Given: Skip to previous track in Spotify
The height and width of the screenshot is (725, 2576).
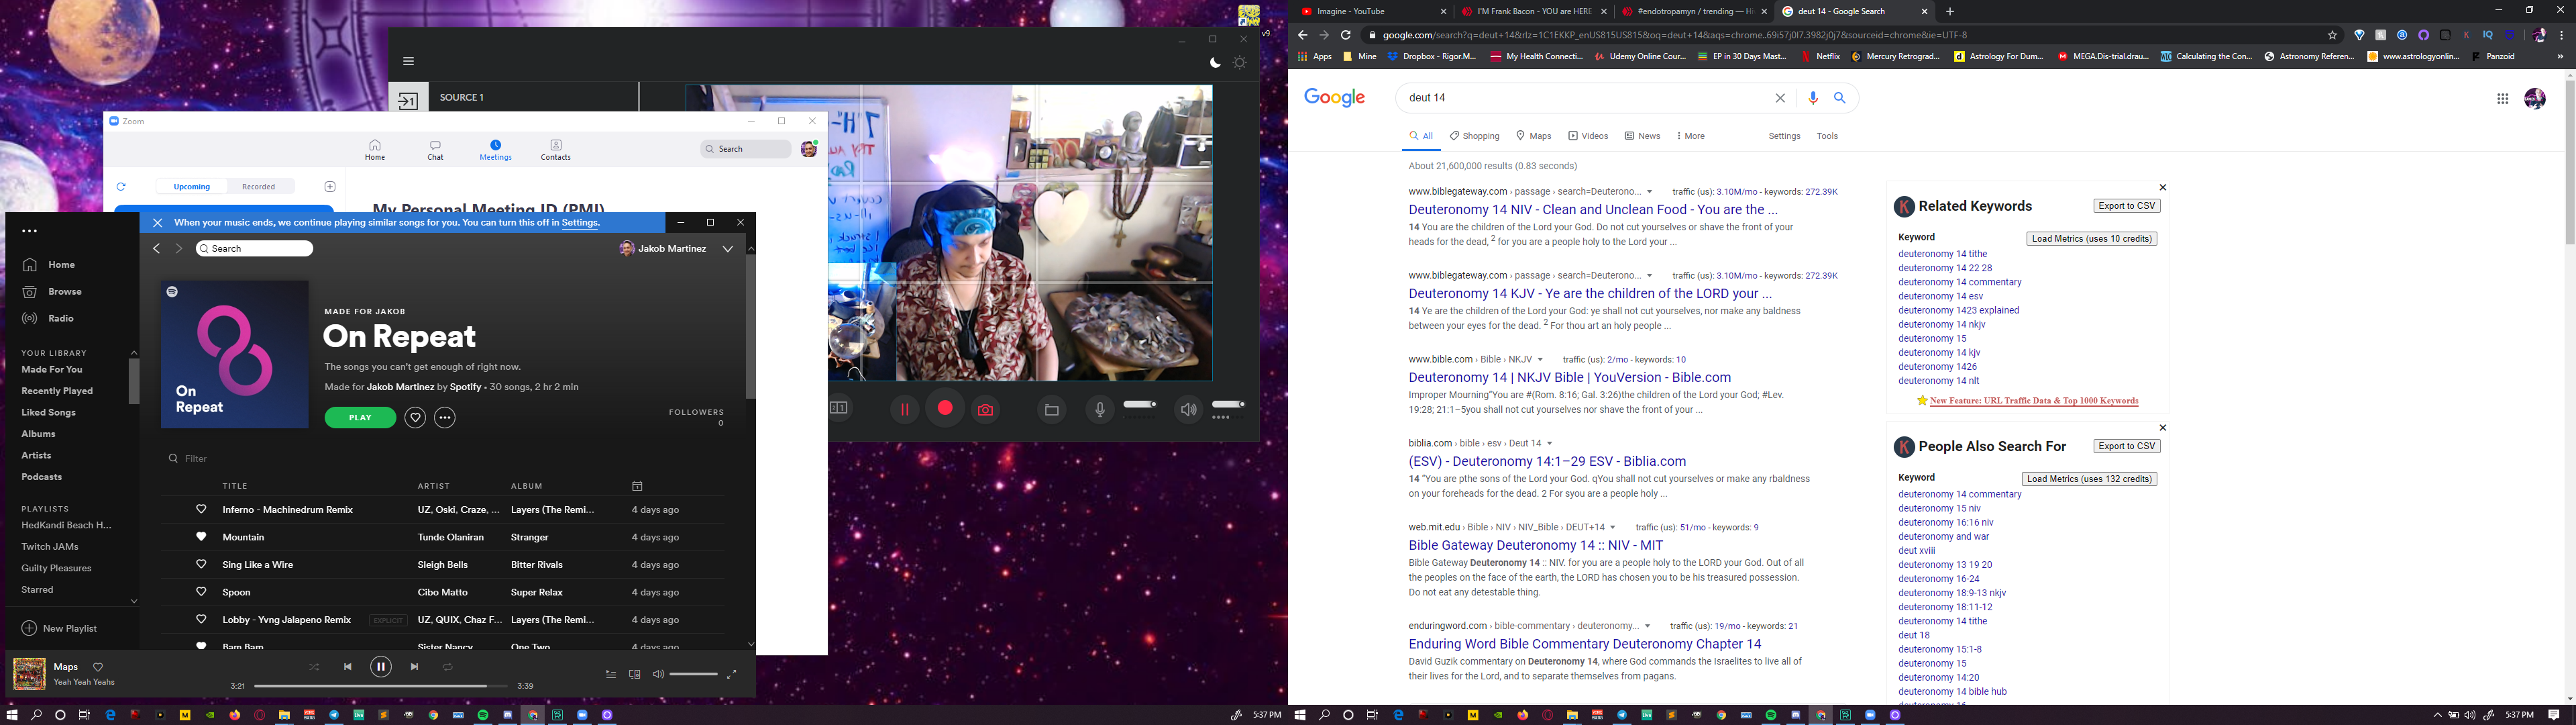Looking at the screenshot, I should coord(347,667).
